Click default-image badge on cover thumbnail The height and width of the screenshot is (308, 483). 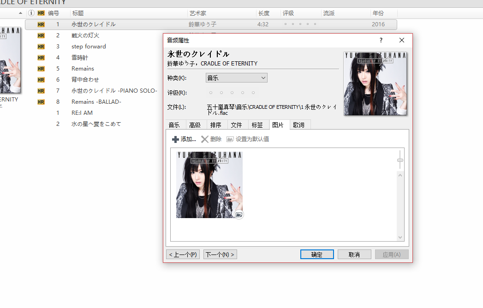[239, 215]
